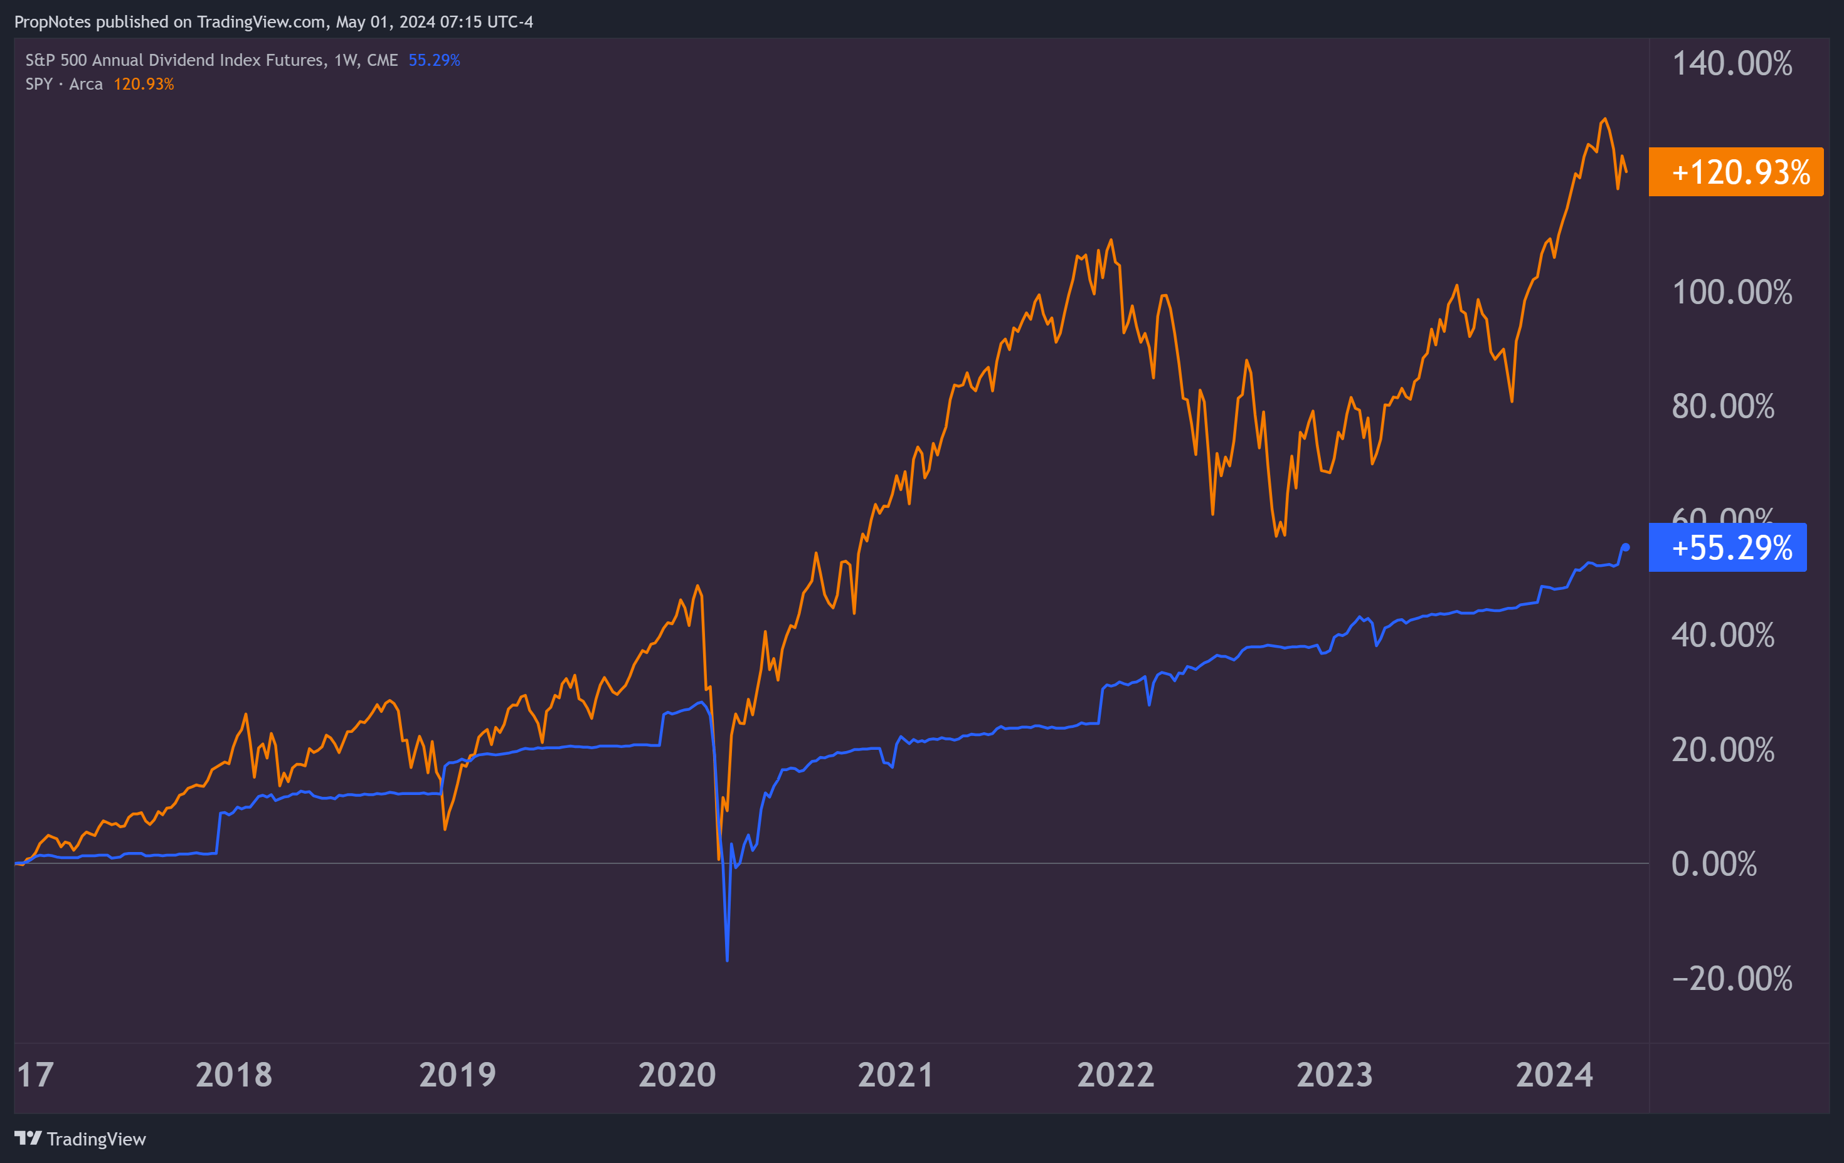Click the blue dot ending the dividend futures line
This screenshot has height=1163, width=1844.
point(1626,547)
